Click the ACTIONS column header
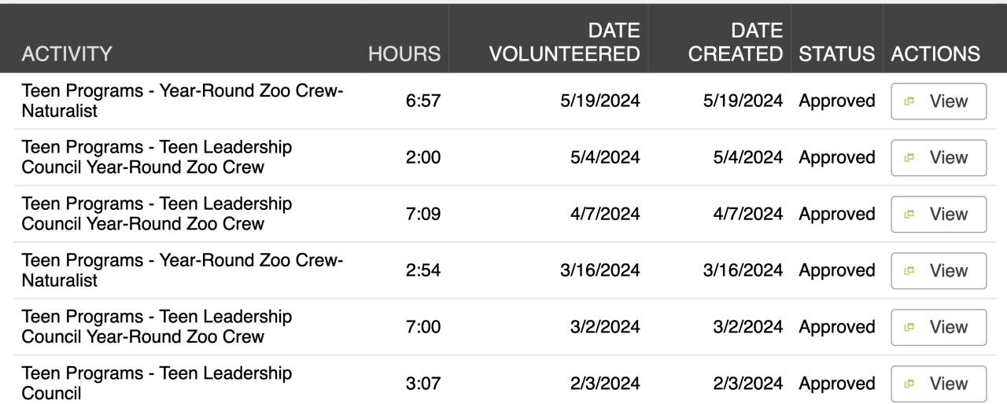Screen dimensions: 1007x404 point(935,54)
